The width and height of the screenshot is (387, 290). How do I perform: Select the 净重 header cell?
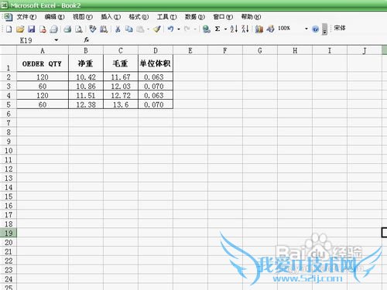(86, 63)
